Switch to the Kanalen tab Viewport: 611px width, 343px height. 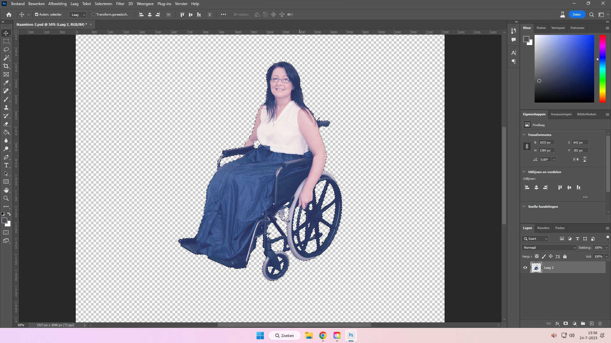[x=543, y=228]
